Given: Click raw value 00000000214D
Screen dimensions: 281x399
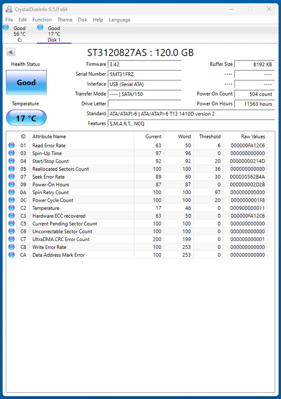Looking at the screenshot, I should click(x=247, y=161).
